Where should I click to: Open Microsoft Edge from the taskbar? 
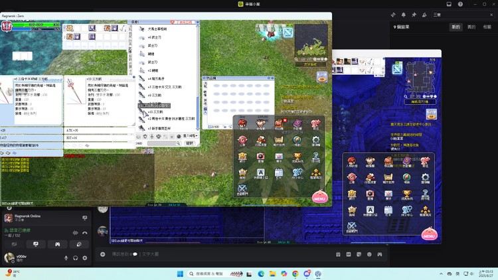261,273
